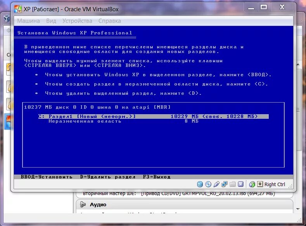Click the video capture status icon
The image size is (306, 226).
click(240, 184)
